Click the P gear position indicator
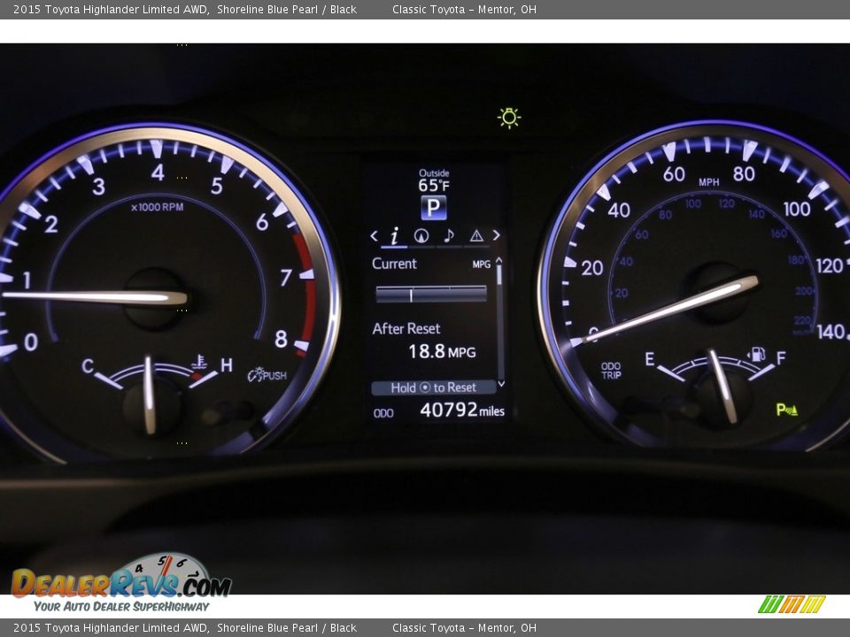 pos(434,208)
